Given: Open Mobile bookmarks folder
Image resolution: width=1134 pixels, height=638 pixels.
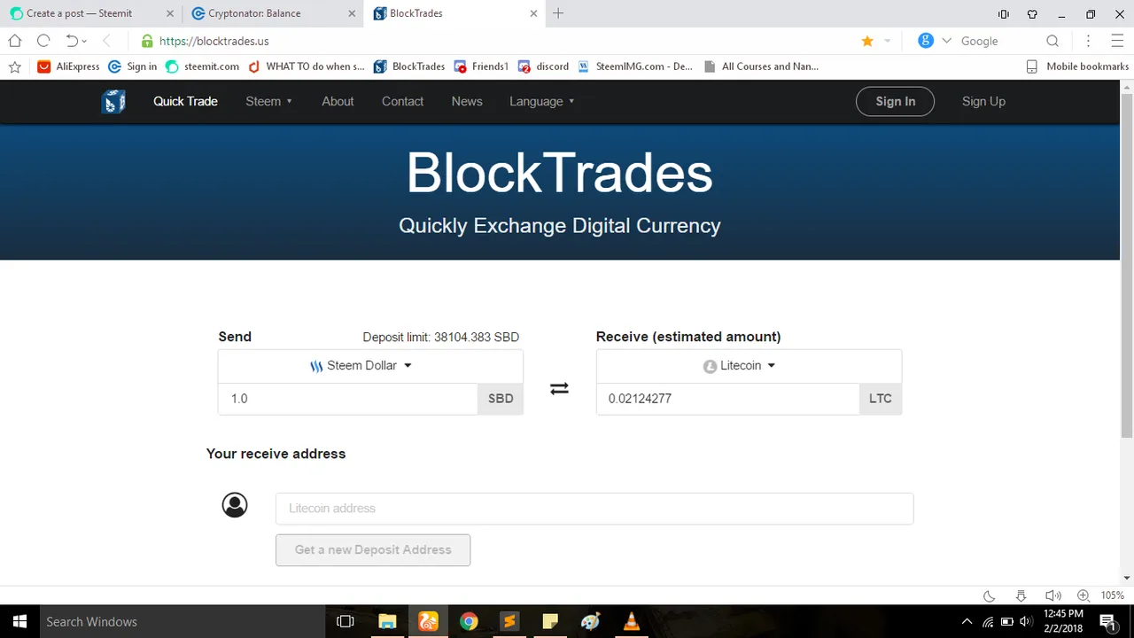Looking at the screenshot, I should click(1077, 66).
